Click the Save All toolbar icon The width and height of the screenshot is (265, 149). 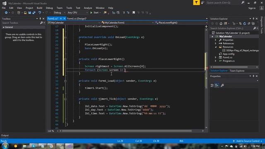pos(34,13)
